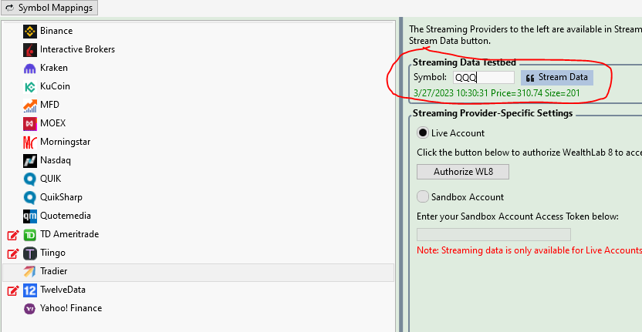Select Tradier in the provider list
The height and width of the screenshot is (332, 642).
click(53, 271)
